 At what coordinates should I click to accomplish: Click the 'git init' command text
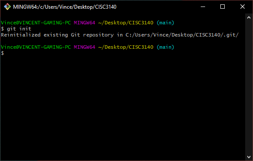point(19,29)
